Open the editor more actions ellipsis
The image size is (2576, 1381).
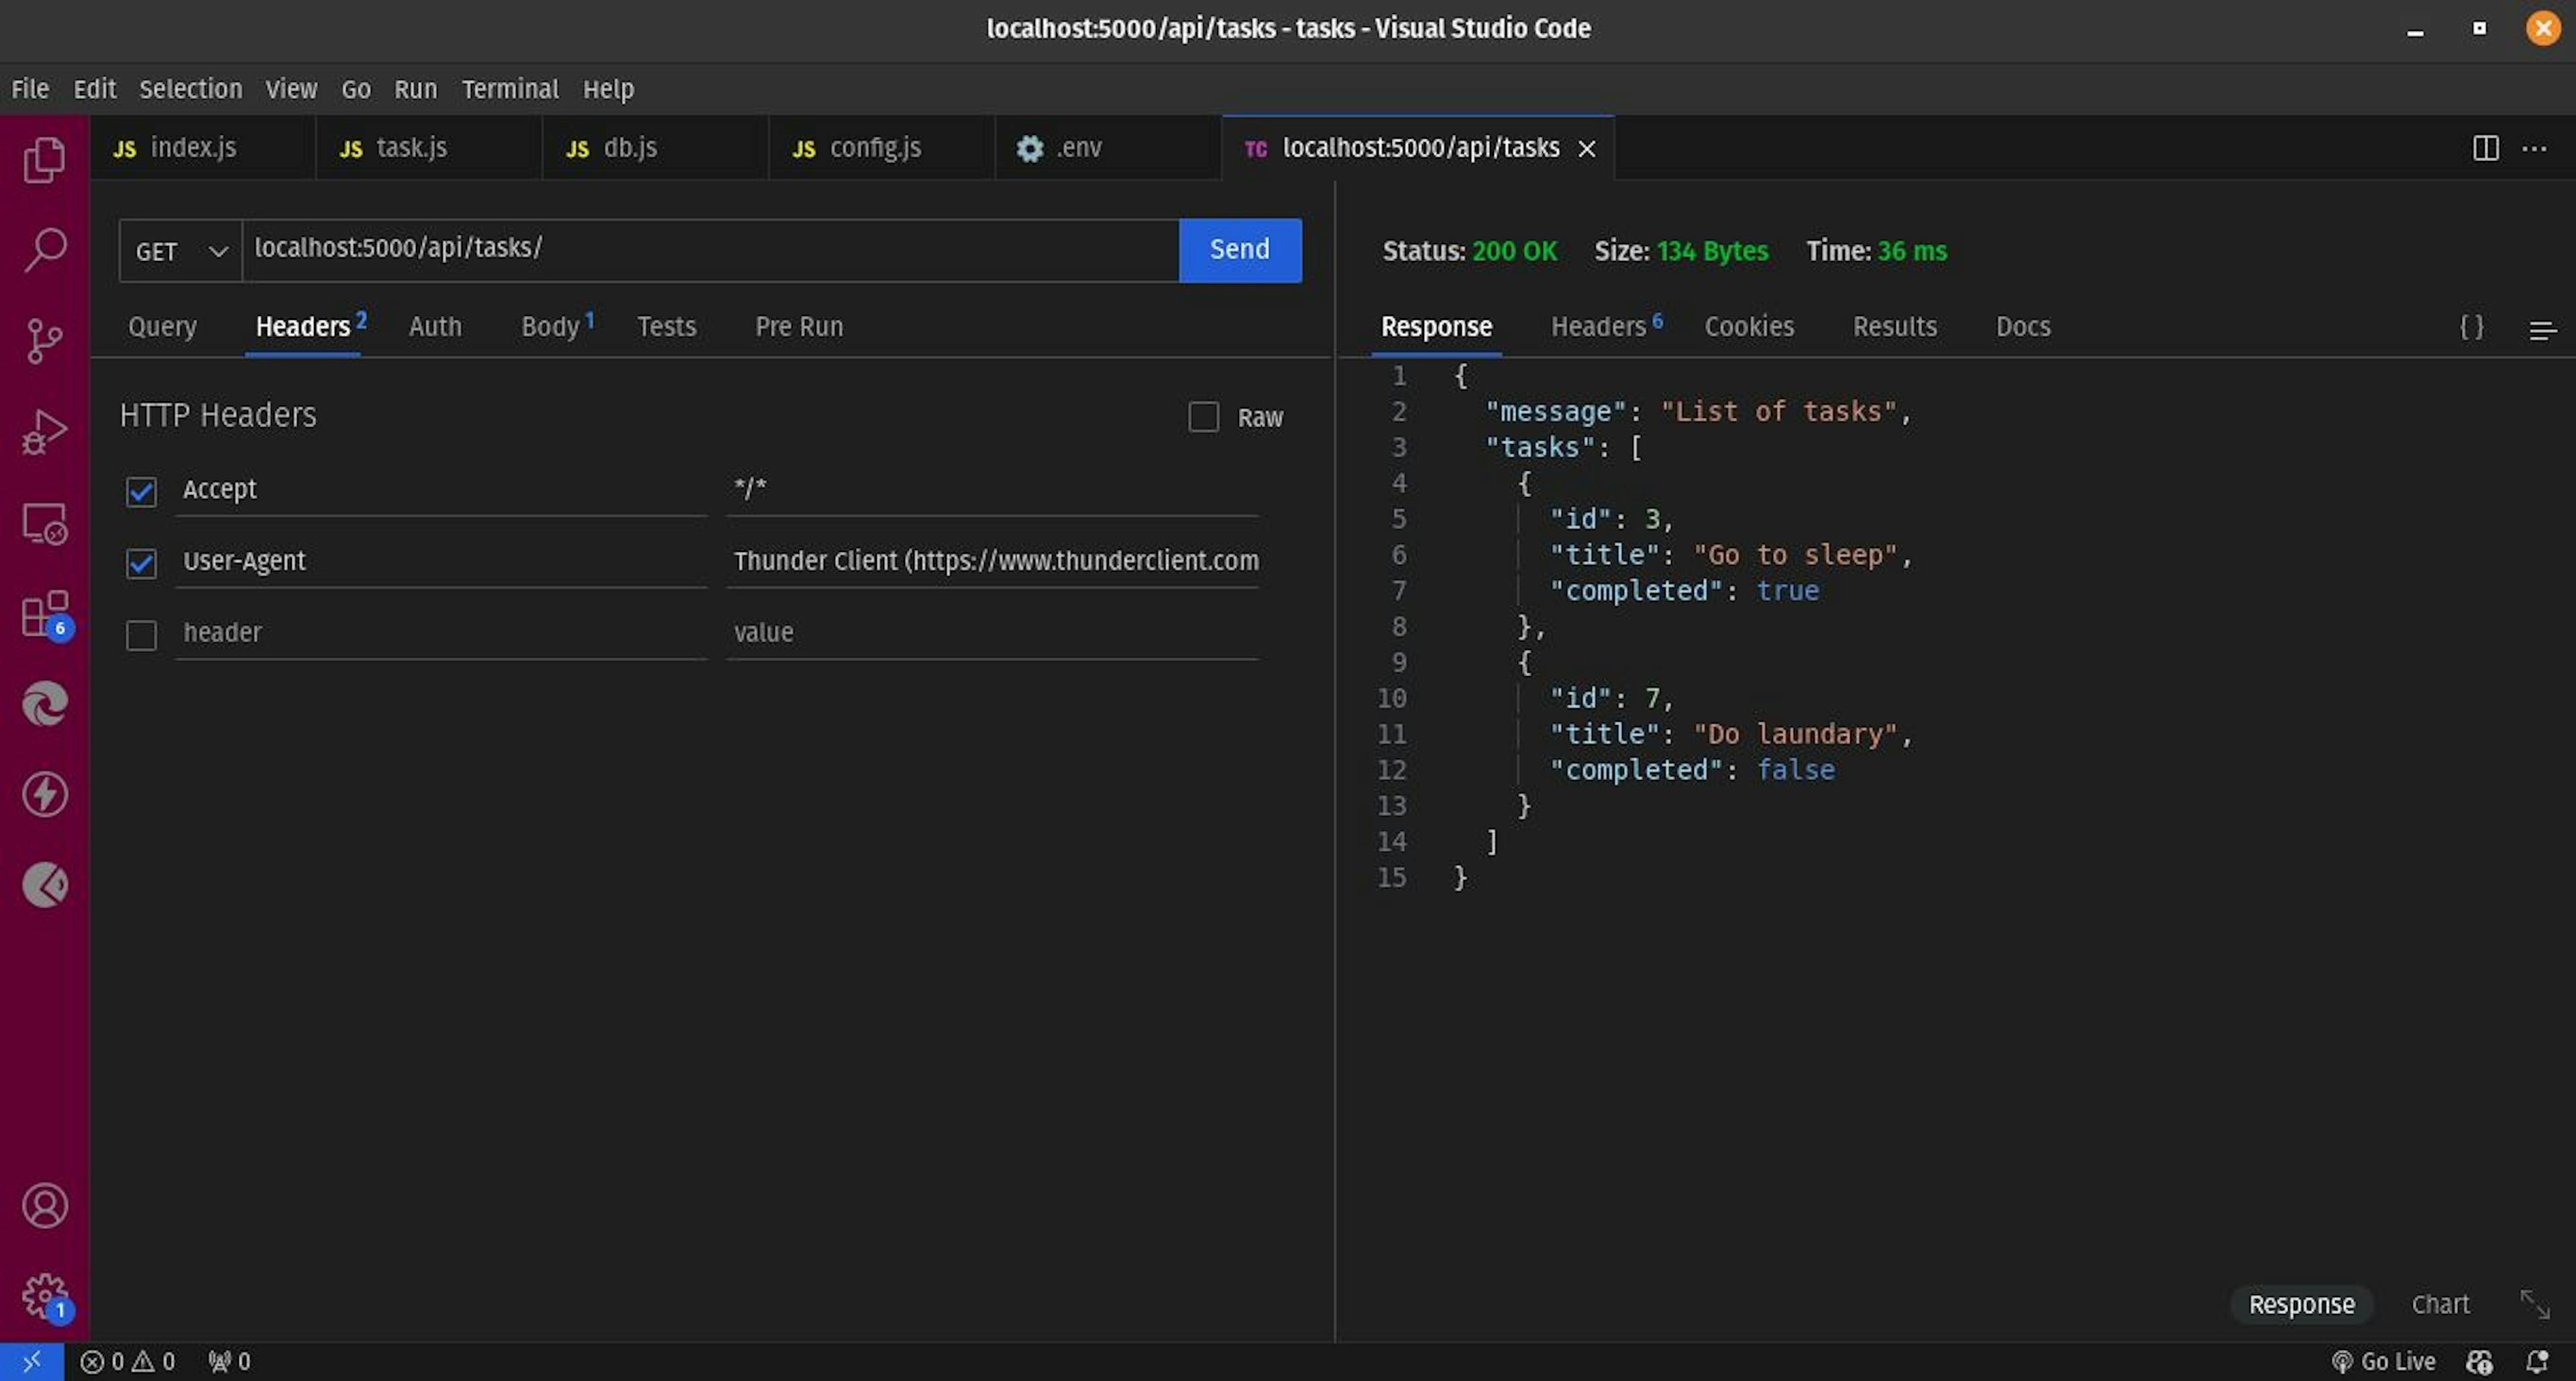tap(2534, 148)
